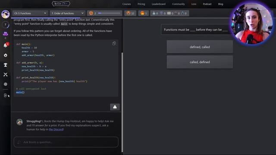Choose the "defined, called" answer
The image size is (276, 155).
(x=200, y=47)
